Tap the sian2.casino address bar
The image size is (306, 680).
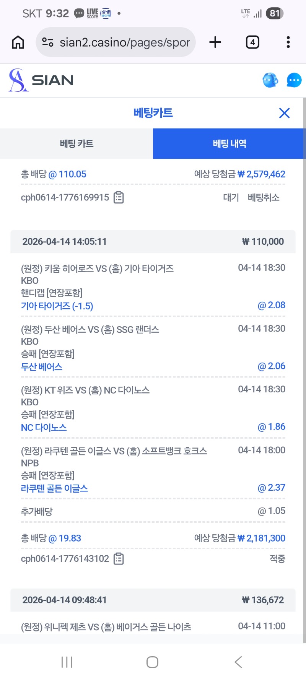124,42
